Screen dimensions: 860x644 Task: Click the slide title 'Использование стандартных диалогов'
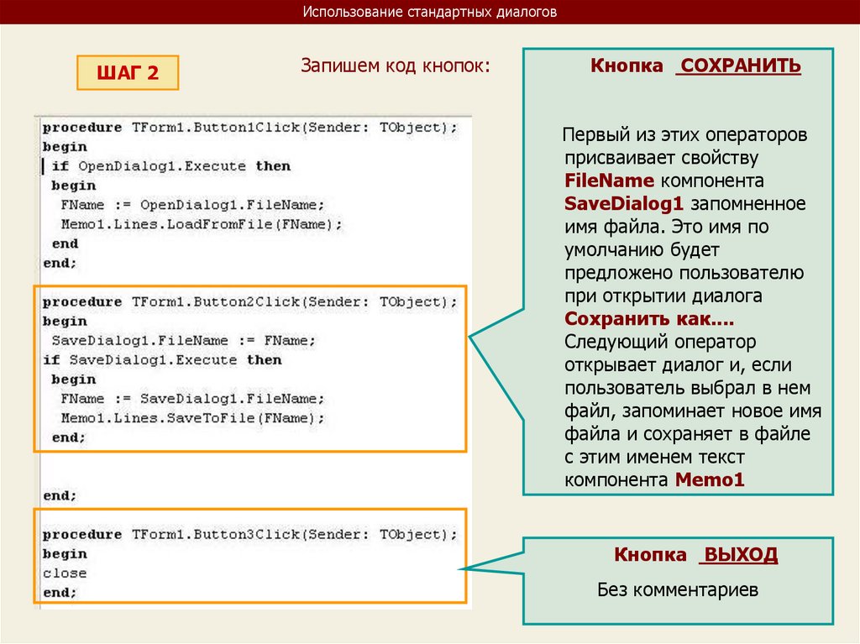coord(429,12)
